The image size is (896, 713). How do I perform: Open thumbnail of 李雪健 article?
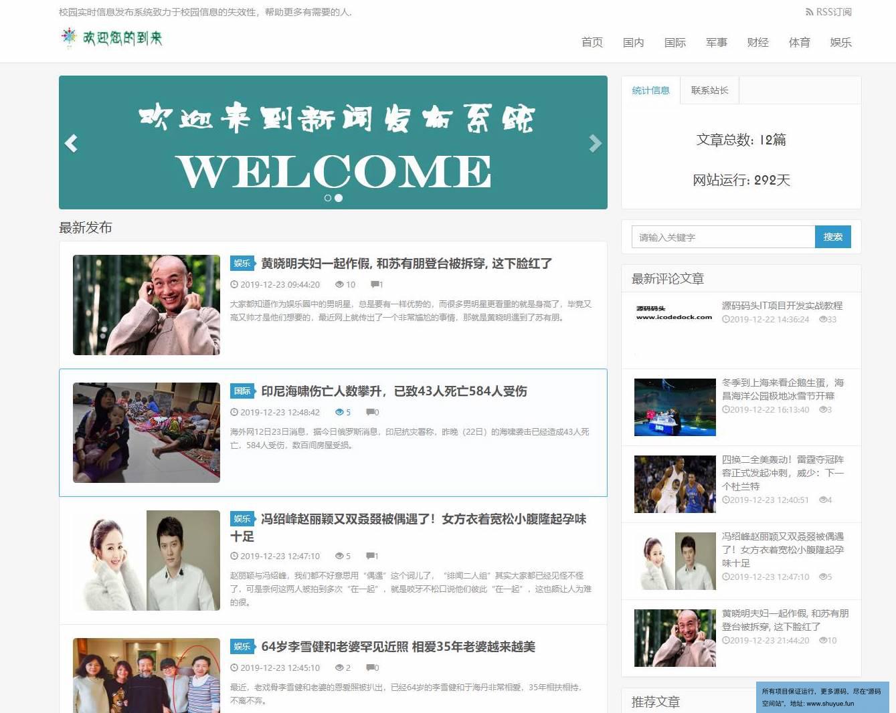[147, 676]
